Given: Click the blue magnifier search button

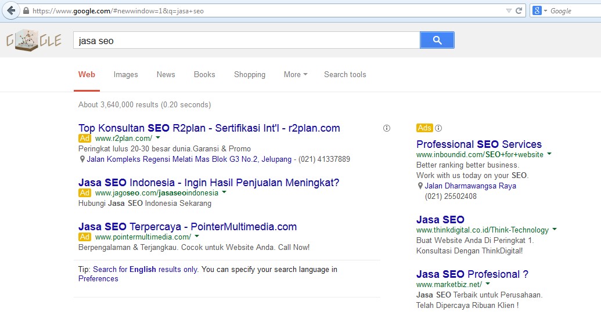Looking at the screenshot, I should pyautogui.click(x=437, y=40).
